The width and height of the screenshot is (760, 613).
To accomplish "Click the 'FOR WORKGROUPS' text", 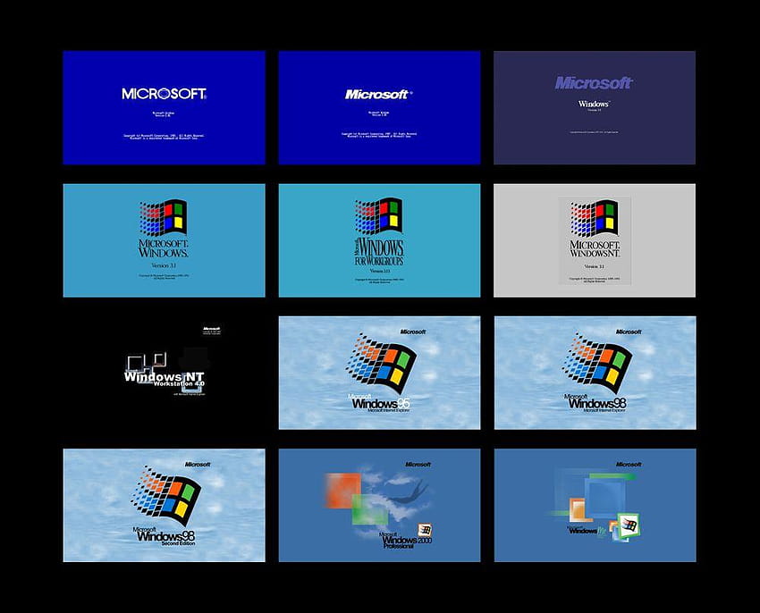I will 379,261.
